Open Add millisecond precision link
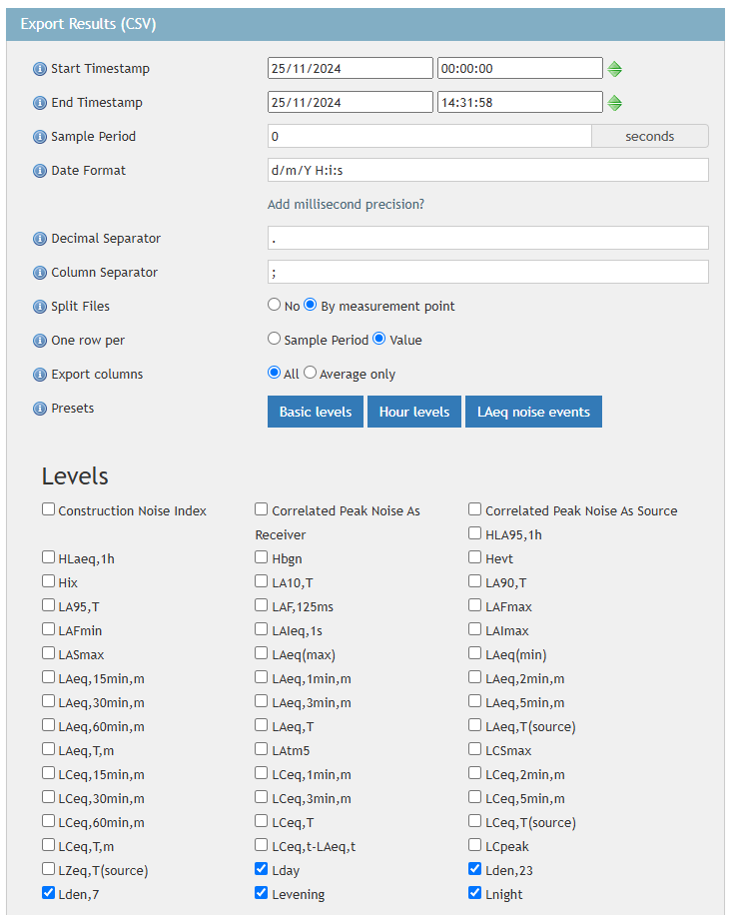Viewport: 730px width, 915px height. coord(346,205)
